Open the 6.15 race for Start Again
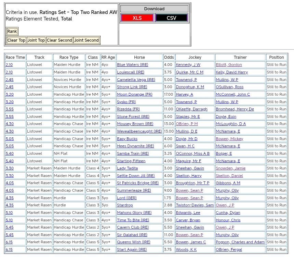 pos(9,249)
